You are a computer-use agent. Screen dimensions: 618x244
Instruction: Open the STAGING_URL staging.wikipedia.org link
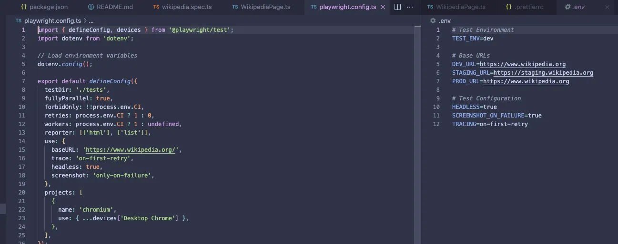point(543,73)
